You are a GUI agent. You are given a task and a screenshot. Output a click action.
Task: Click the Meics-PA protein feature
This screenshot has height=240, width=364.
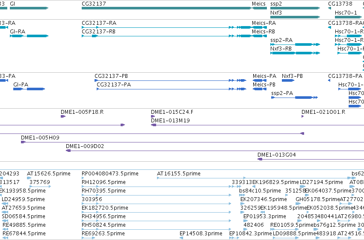click(260, 80)
